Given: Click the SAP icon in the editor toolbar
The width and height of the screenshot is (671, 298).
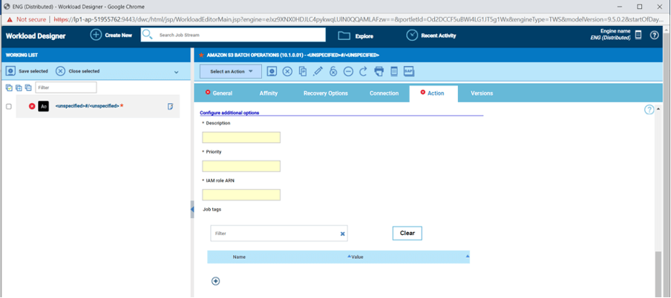Looking at the screenshot, I should point(409,71).
